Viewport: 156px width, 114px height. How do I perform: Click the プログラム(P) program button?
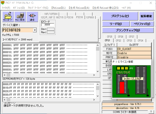120,16
